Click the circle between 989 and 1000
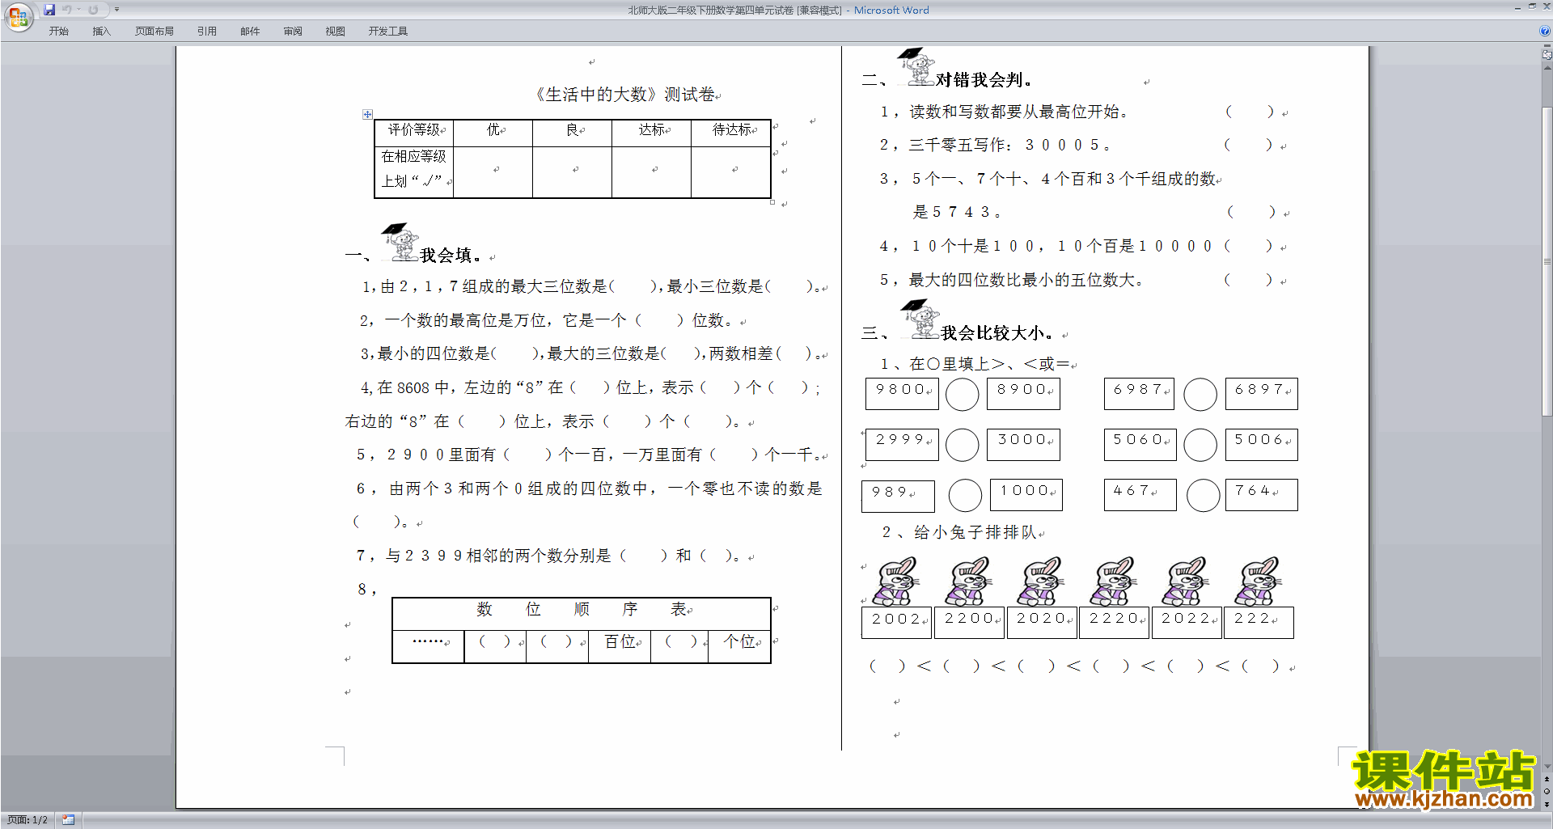 tap(965, 495)
